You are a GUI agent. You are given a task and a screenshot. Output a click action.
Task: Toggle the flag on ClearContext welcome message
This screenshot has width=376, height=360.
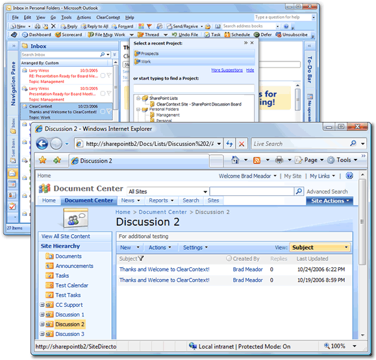pyautogui.click(x=109, y=112)
